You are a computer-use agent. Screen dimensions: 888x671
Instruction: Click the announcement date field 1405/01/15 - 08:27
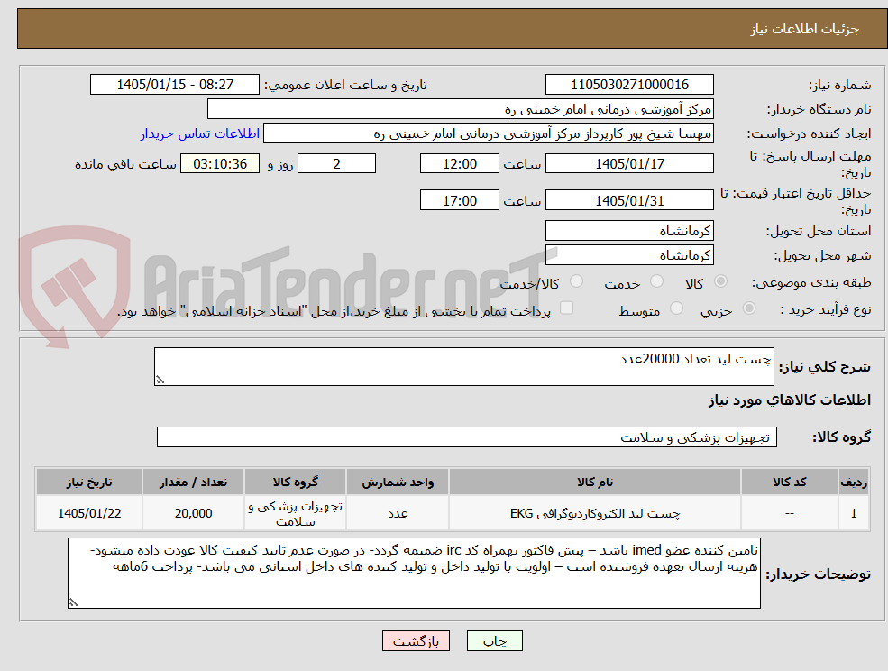click(x=174, y=85)
